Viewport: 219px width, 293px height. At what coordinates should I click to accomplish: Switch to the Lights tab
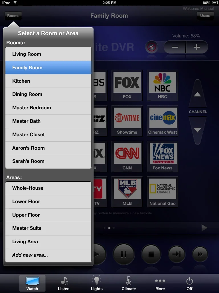(97, 283)
